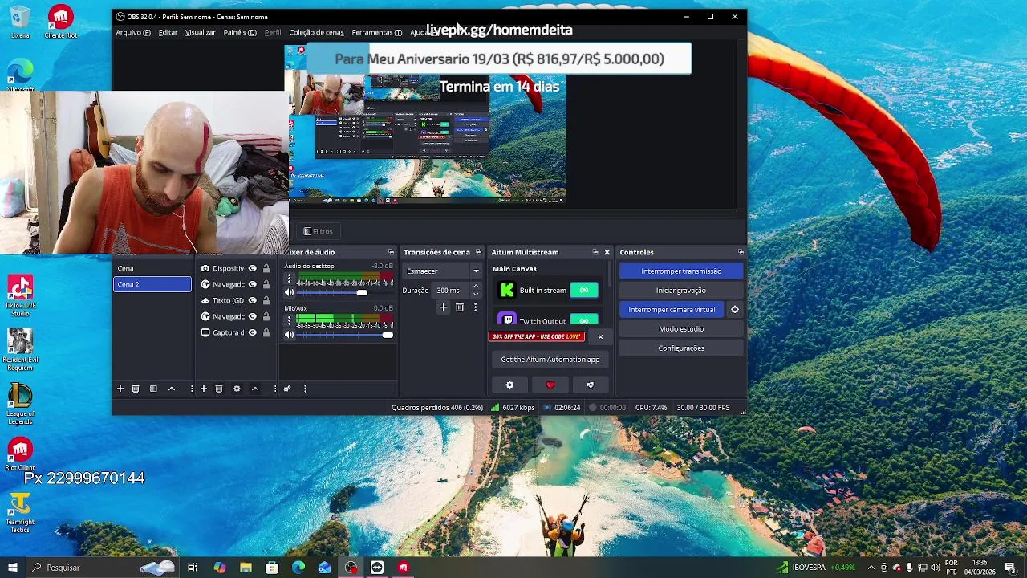Add a new scene transition
1027x578 pixels.
click(443, 307)
